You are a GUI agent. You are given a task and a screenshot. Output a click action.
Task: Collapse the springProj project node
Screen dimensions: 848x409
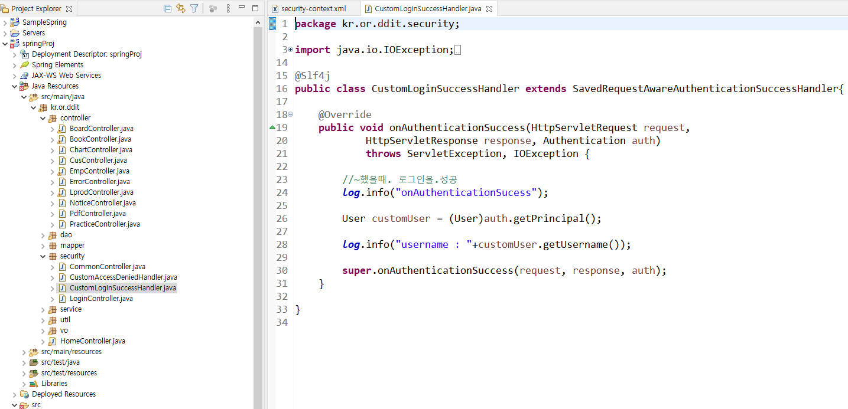(5, 44)
